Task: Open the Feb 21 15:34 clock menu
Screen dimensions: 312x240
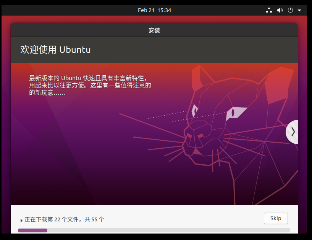Action: tap(154, 10)
